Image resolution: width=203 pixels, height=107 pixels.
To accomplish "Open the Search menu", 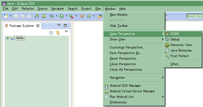I will [x=73, y=9].
